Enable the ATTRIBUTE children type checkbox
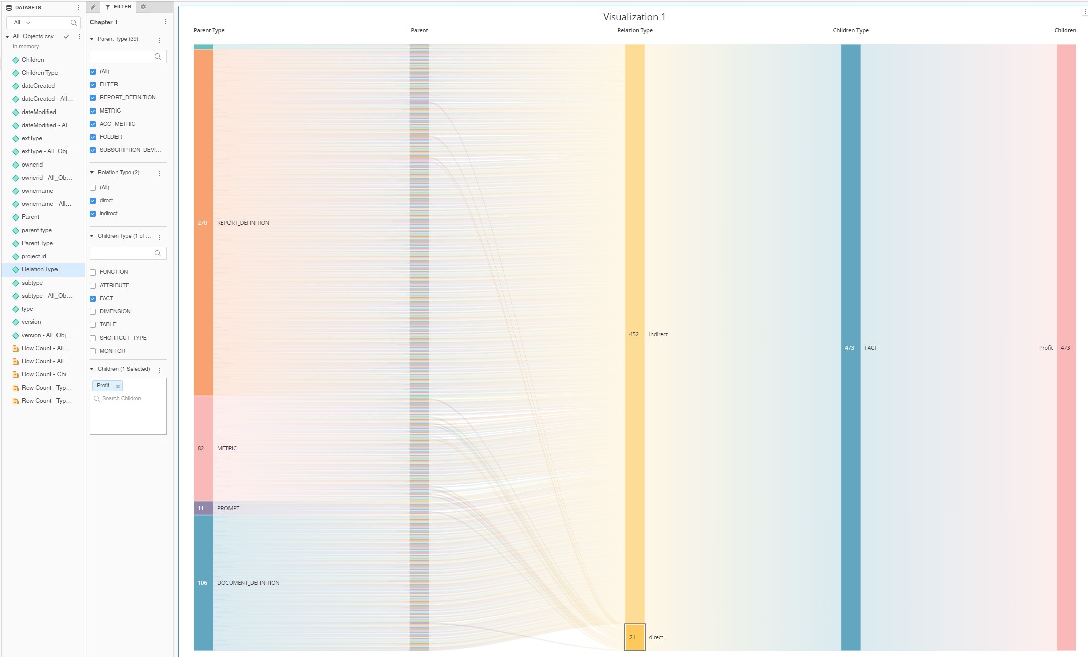This screenshot has width=1088, height=657. [93, 286]
